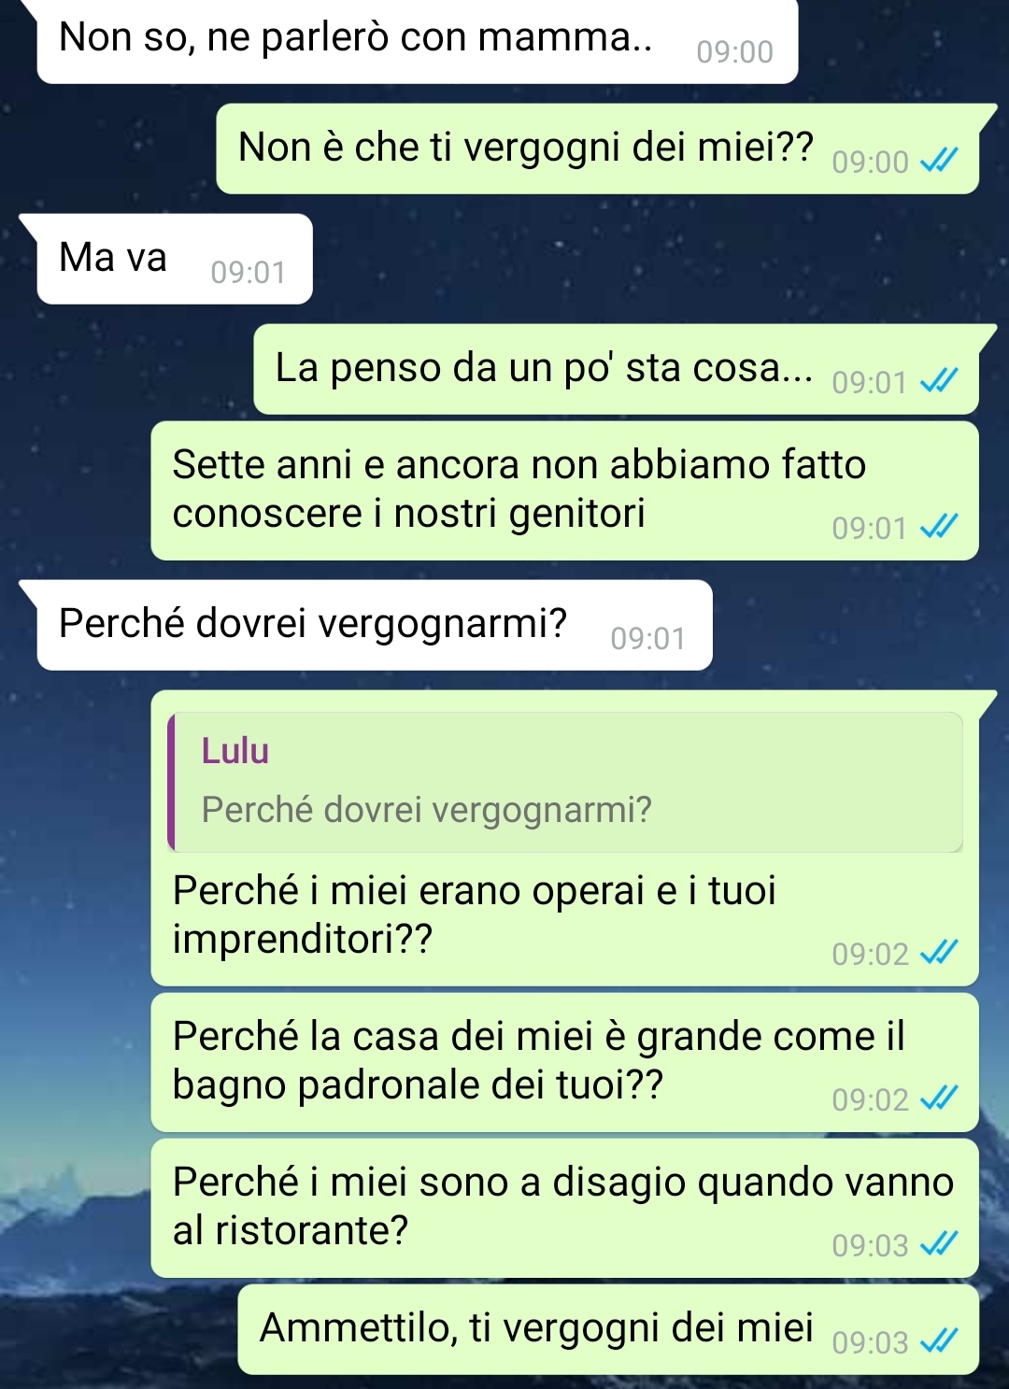Image resolution: width=1009 pixels, height=1389 pixels.
Task: Select message 'Perché i miei sono a disagio'
Action: (x=564, y=1208)
